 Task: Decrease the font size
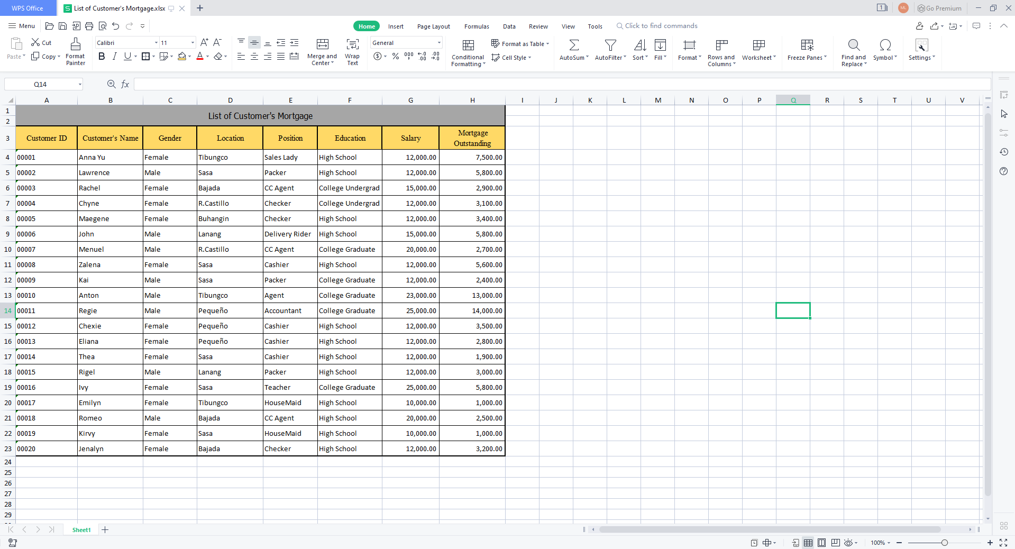point(217,42)
